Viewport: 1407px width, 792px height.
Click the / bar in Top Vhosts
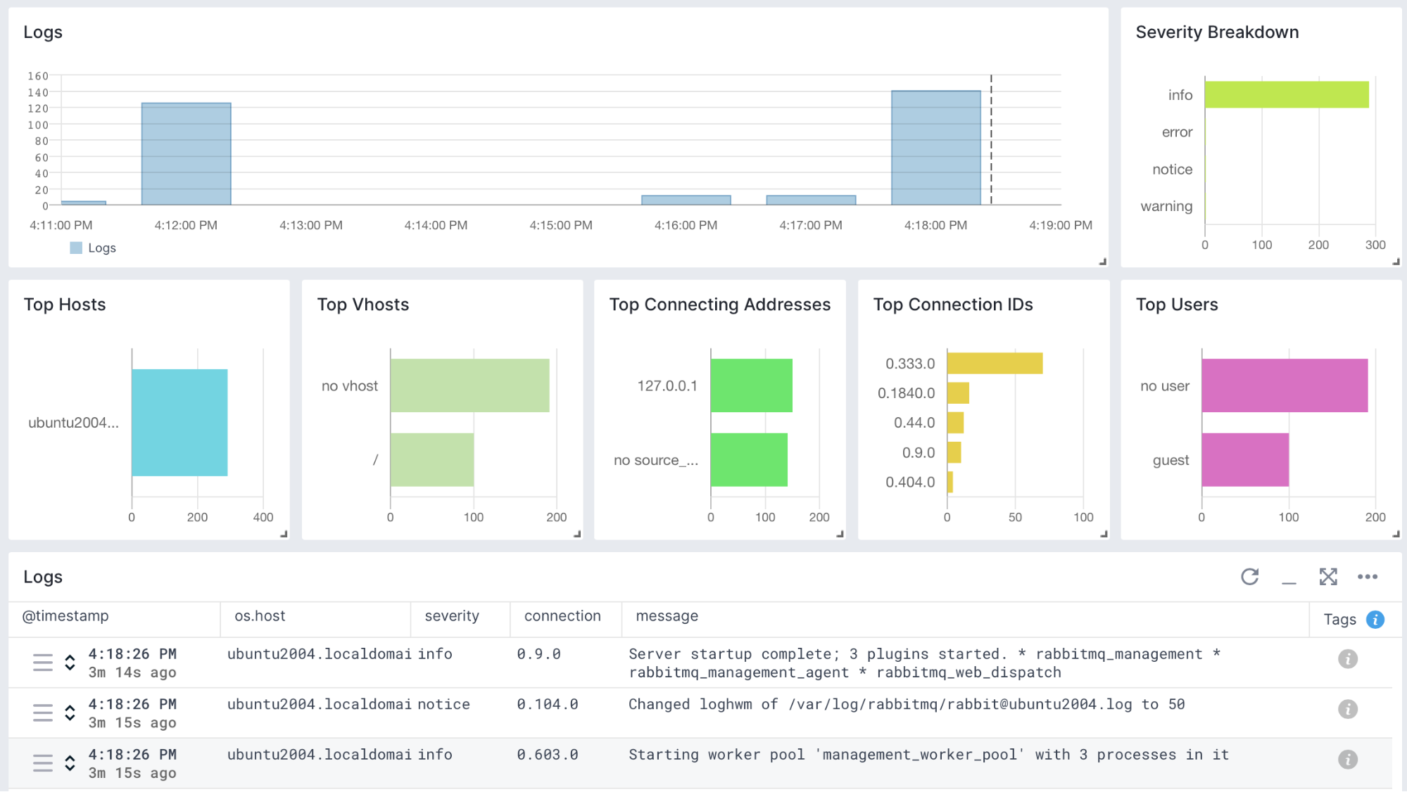point(432,460)
